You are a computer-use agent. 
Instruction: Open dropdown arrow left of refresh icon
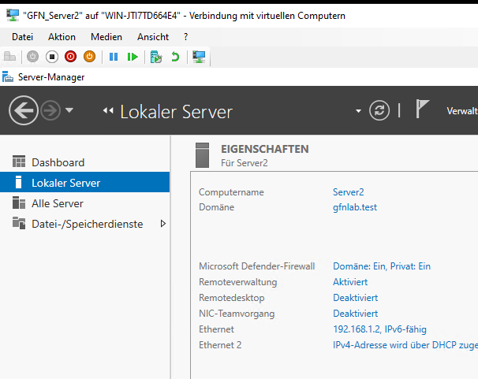tap(359, 111)
